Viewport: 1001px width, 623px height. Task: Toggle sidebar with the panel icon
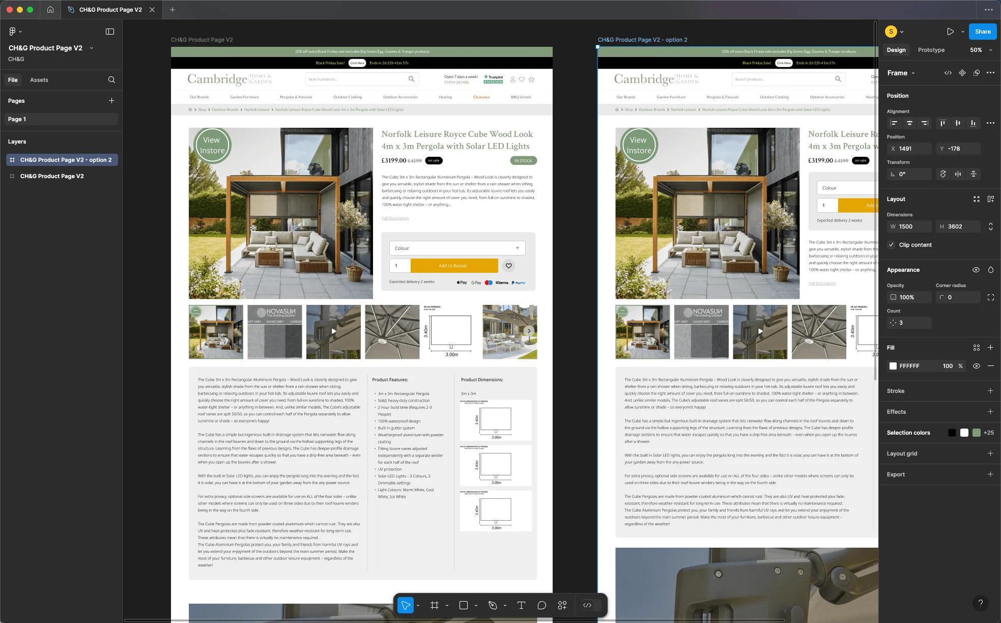(x=110, y=32)
